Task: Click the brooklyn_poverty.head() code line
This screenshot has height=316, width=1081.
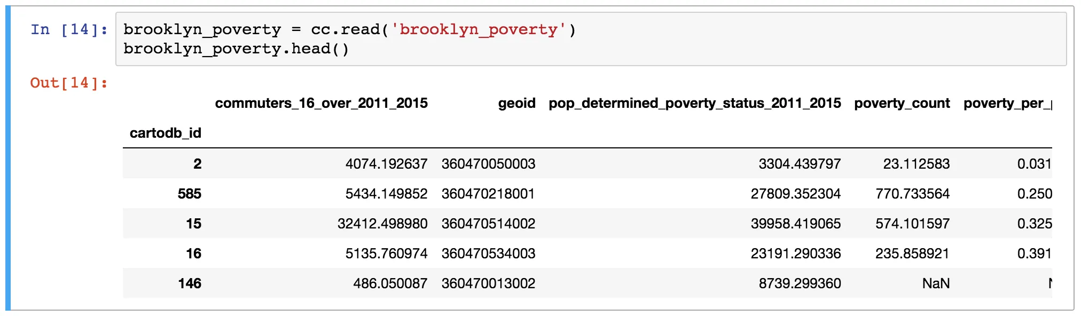Action: pyautogui.click(x=236, y=49)
